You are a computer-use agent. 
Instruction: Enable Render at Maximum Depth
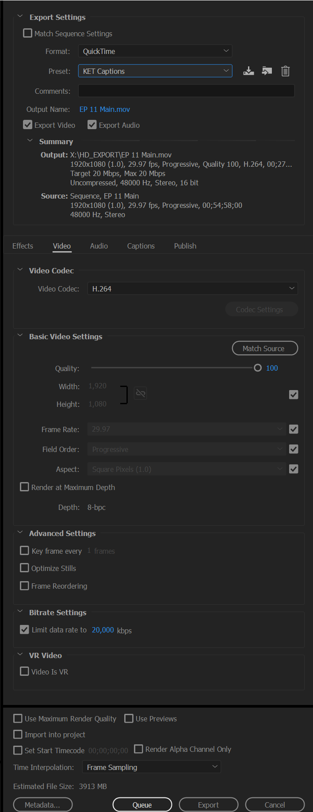coord(24,486)
